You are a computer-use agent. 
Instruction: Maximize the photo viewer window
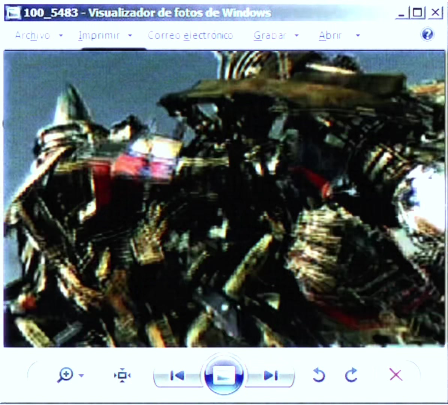(417, 13)
